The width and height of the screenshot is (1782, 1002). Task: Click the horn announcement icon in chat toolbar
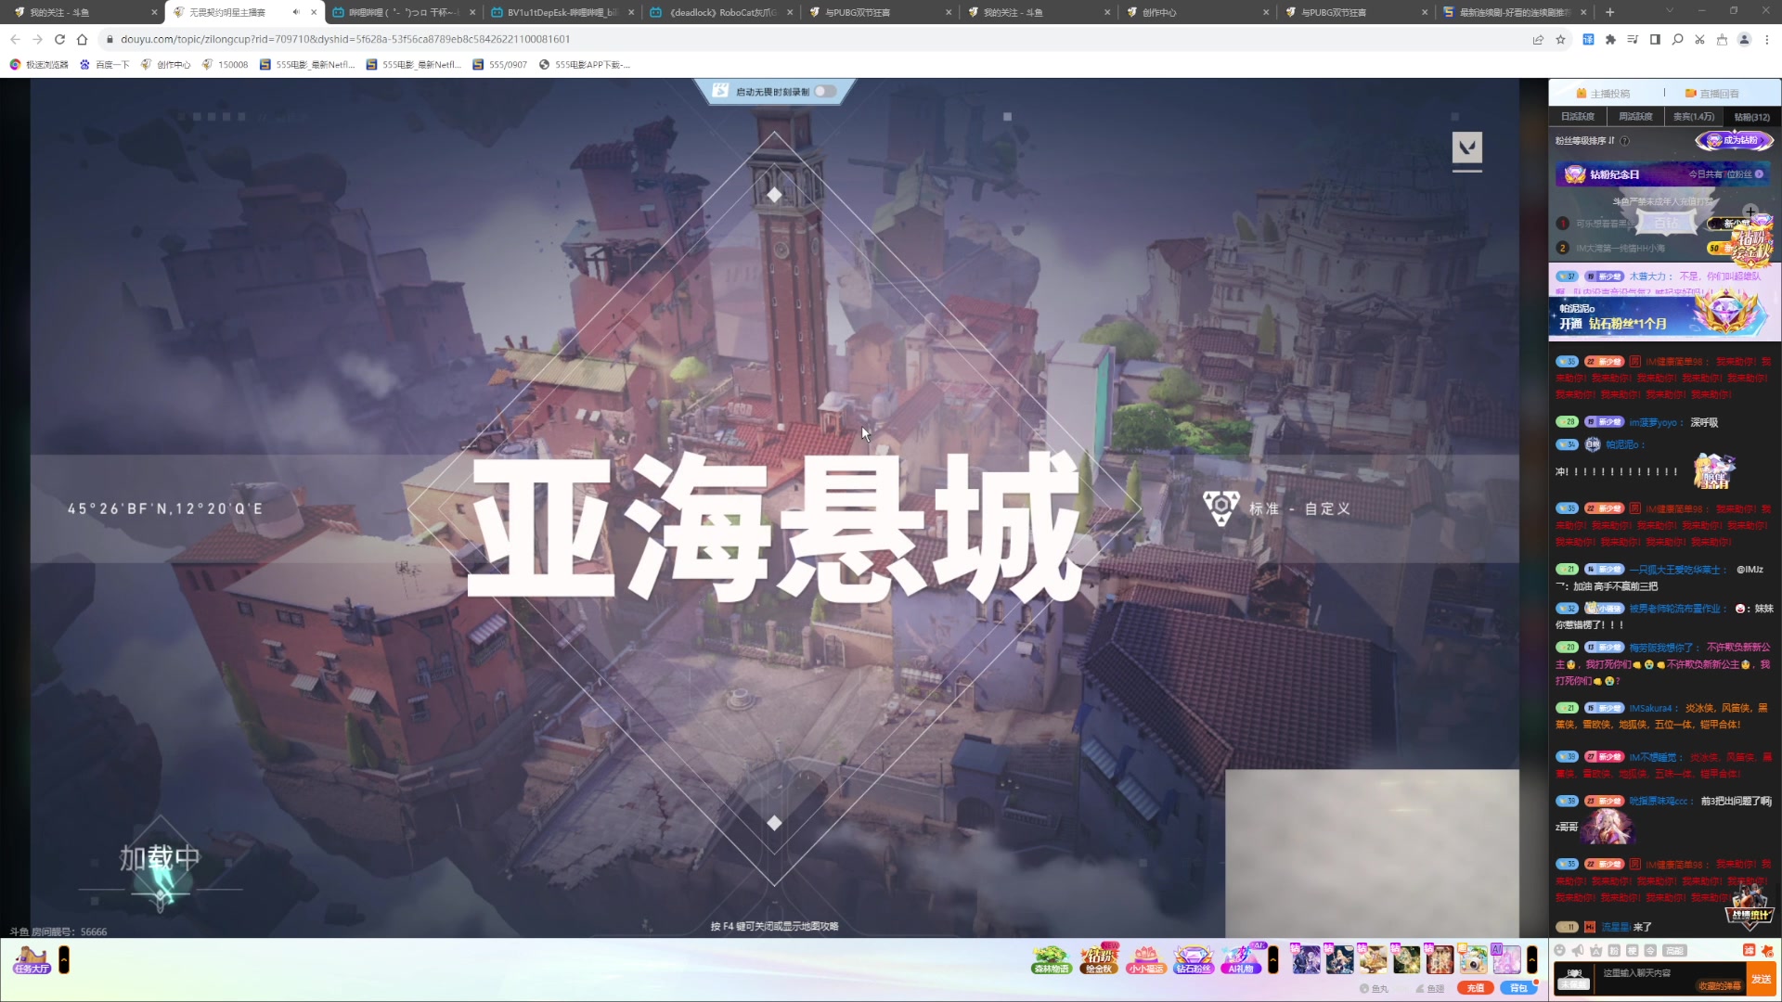click(x=1578, y=951)
